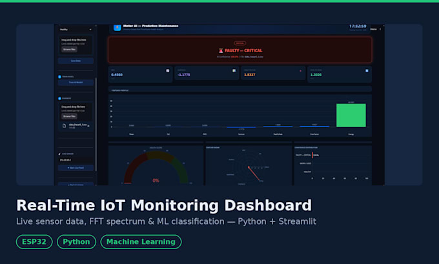Screen dimensions: 439x264
Task: Click the 17:32:59 clock display
Action: (358, 26)
